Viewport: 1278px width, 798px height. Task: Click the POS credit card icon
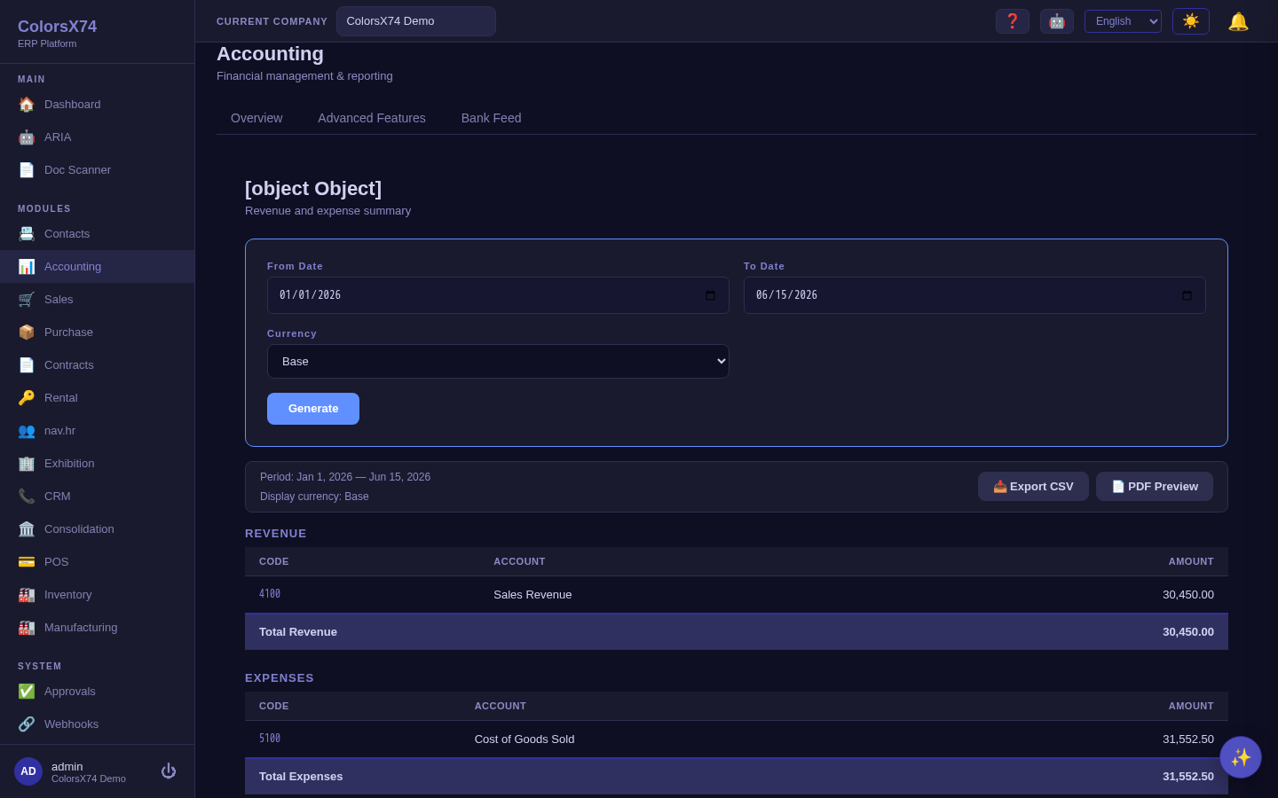coord(27,562)
